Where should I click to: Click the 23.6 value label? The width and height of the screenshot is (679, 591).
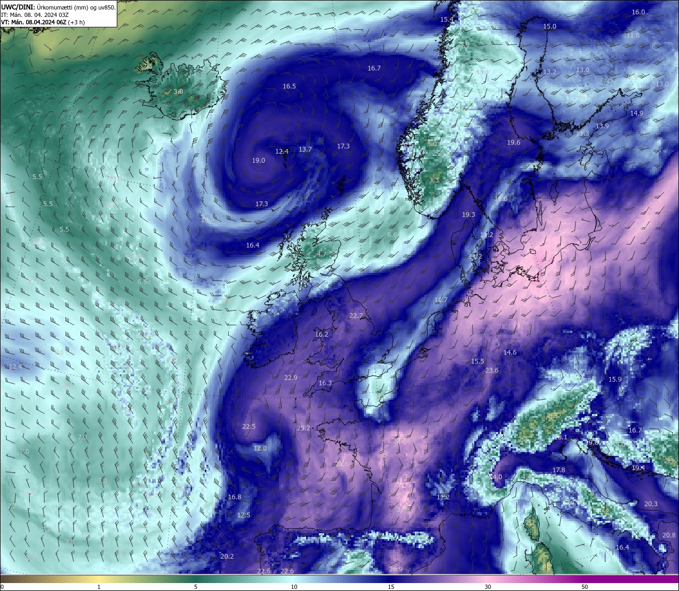[x=492, y=371]
